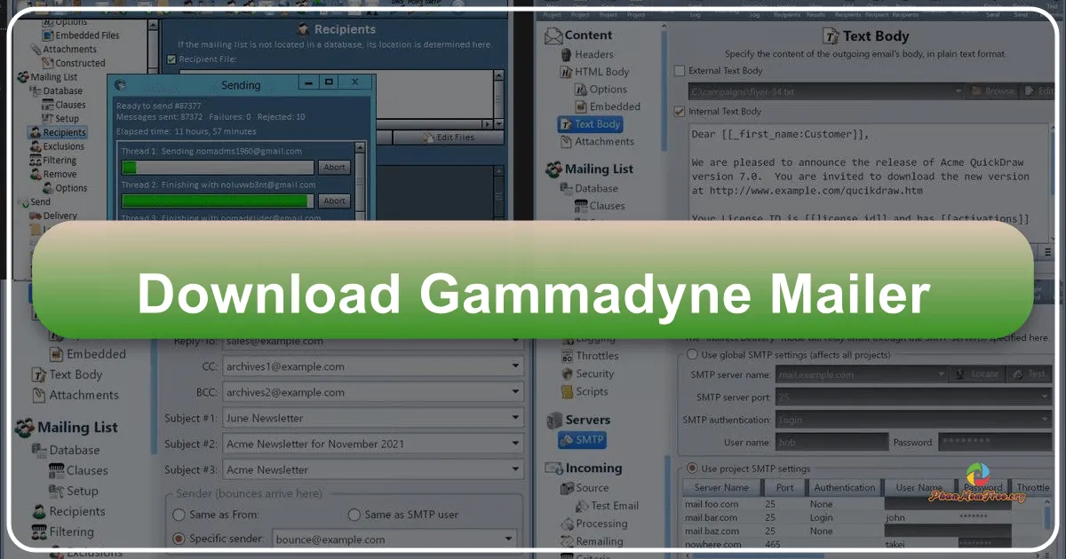The width and height of the screenshot is (1066, 559).
Task: Abort the Thread 1 sending task
Action: point(334,167)
